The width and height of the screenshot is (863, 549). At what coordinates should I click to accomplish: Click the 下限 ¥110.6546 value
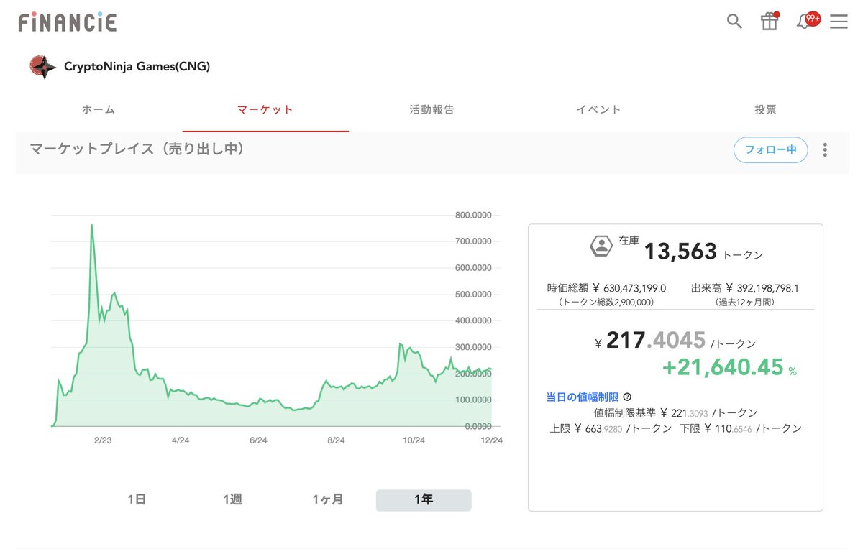click(740, 428)
